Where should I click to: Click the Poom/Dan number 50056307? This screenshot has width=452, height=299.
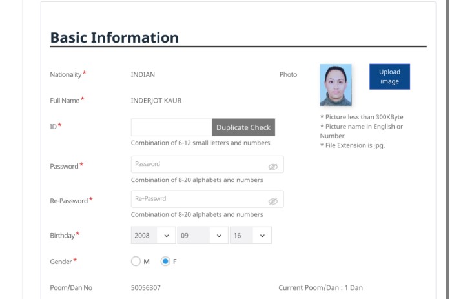pyautogui.click(x=146, y=288)
